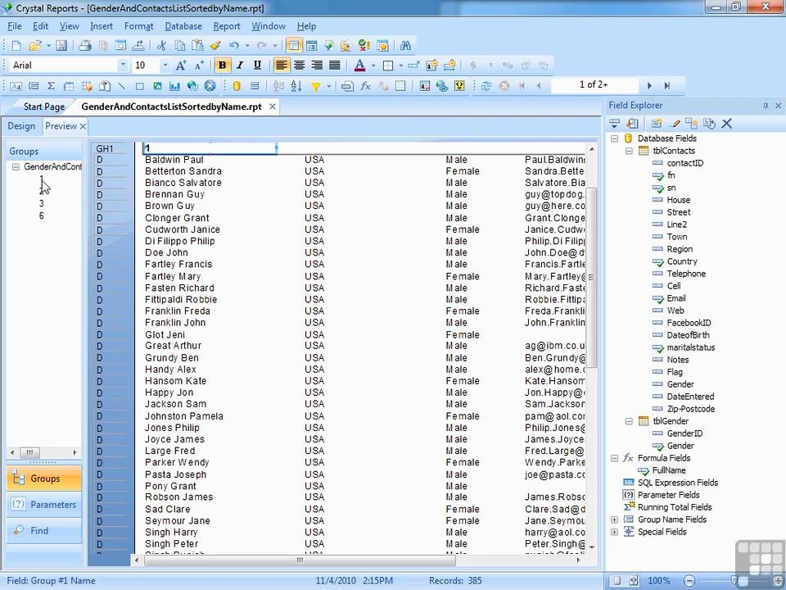Switch to the Design tab

(21, 126)
